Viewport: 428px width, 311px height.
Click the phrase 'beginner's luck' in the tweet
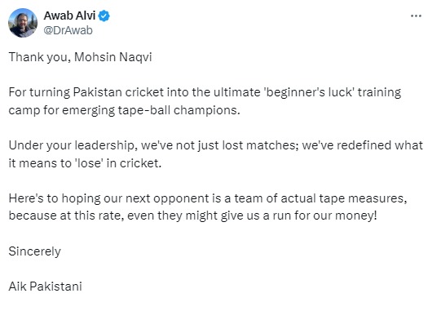(309, 92)
